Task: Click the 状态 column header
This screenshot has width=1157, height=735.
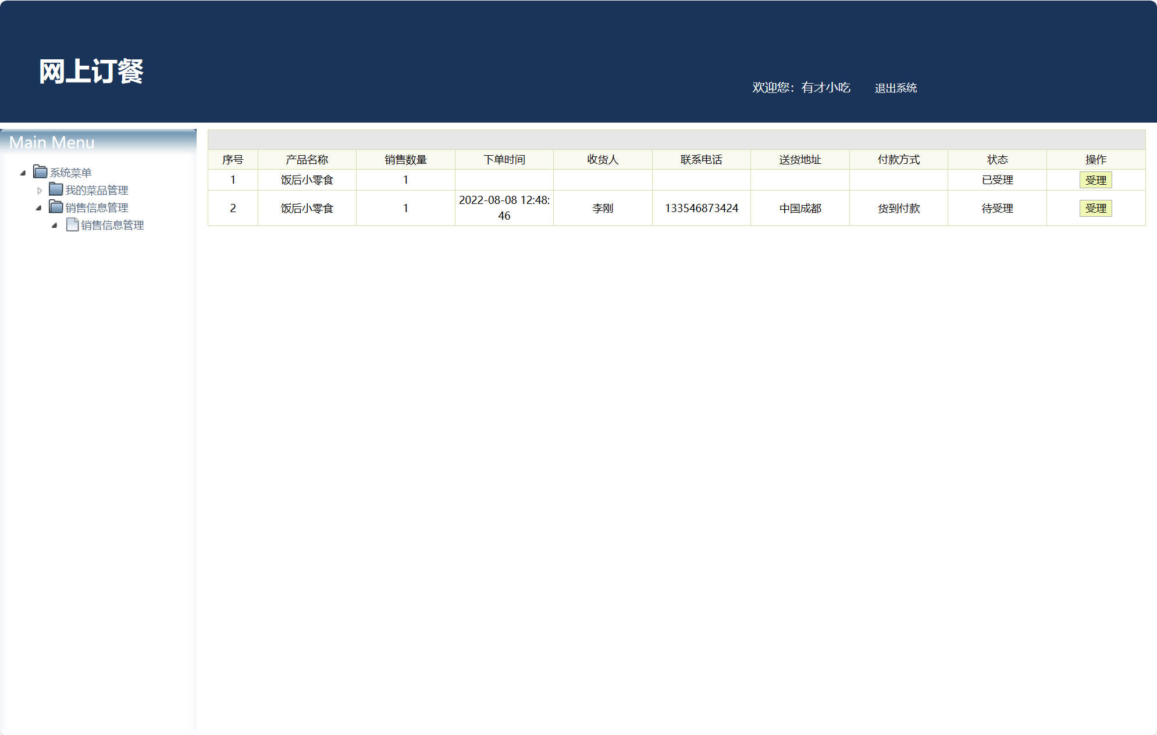Action: pyautogui.click(x=997, y=159)
